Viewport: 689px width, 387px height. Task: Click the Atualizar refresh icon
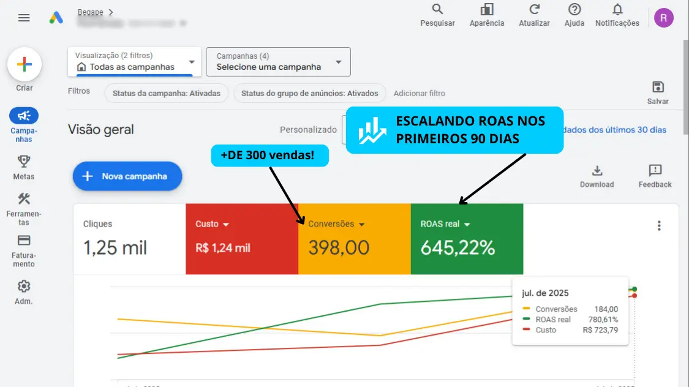[534, 10]
